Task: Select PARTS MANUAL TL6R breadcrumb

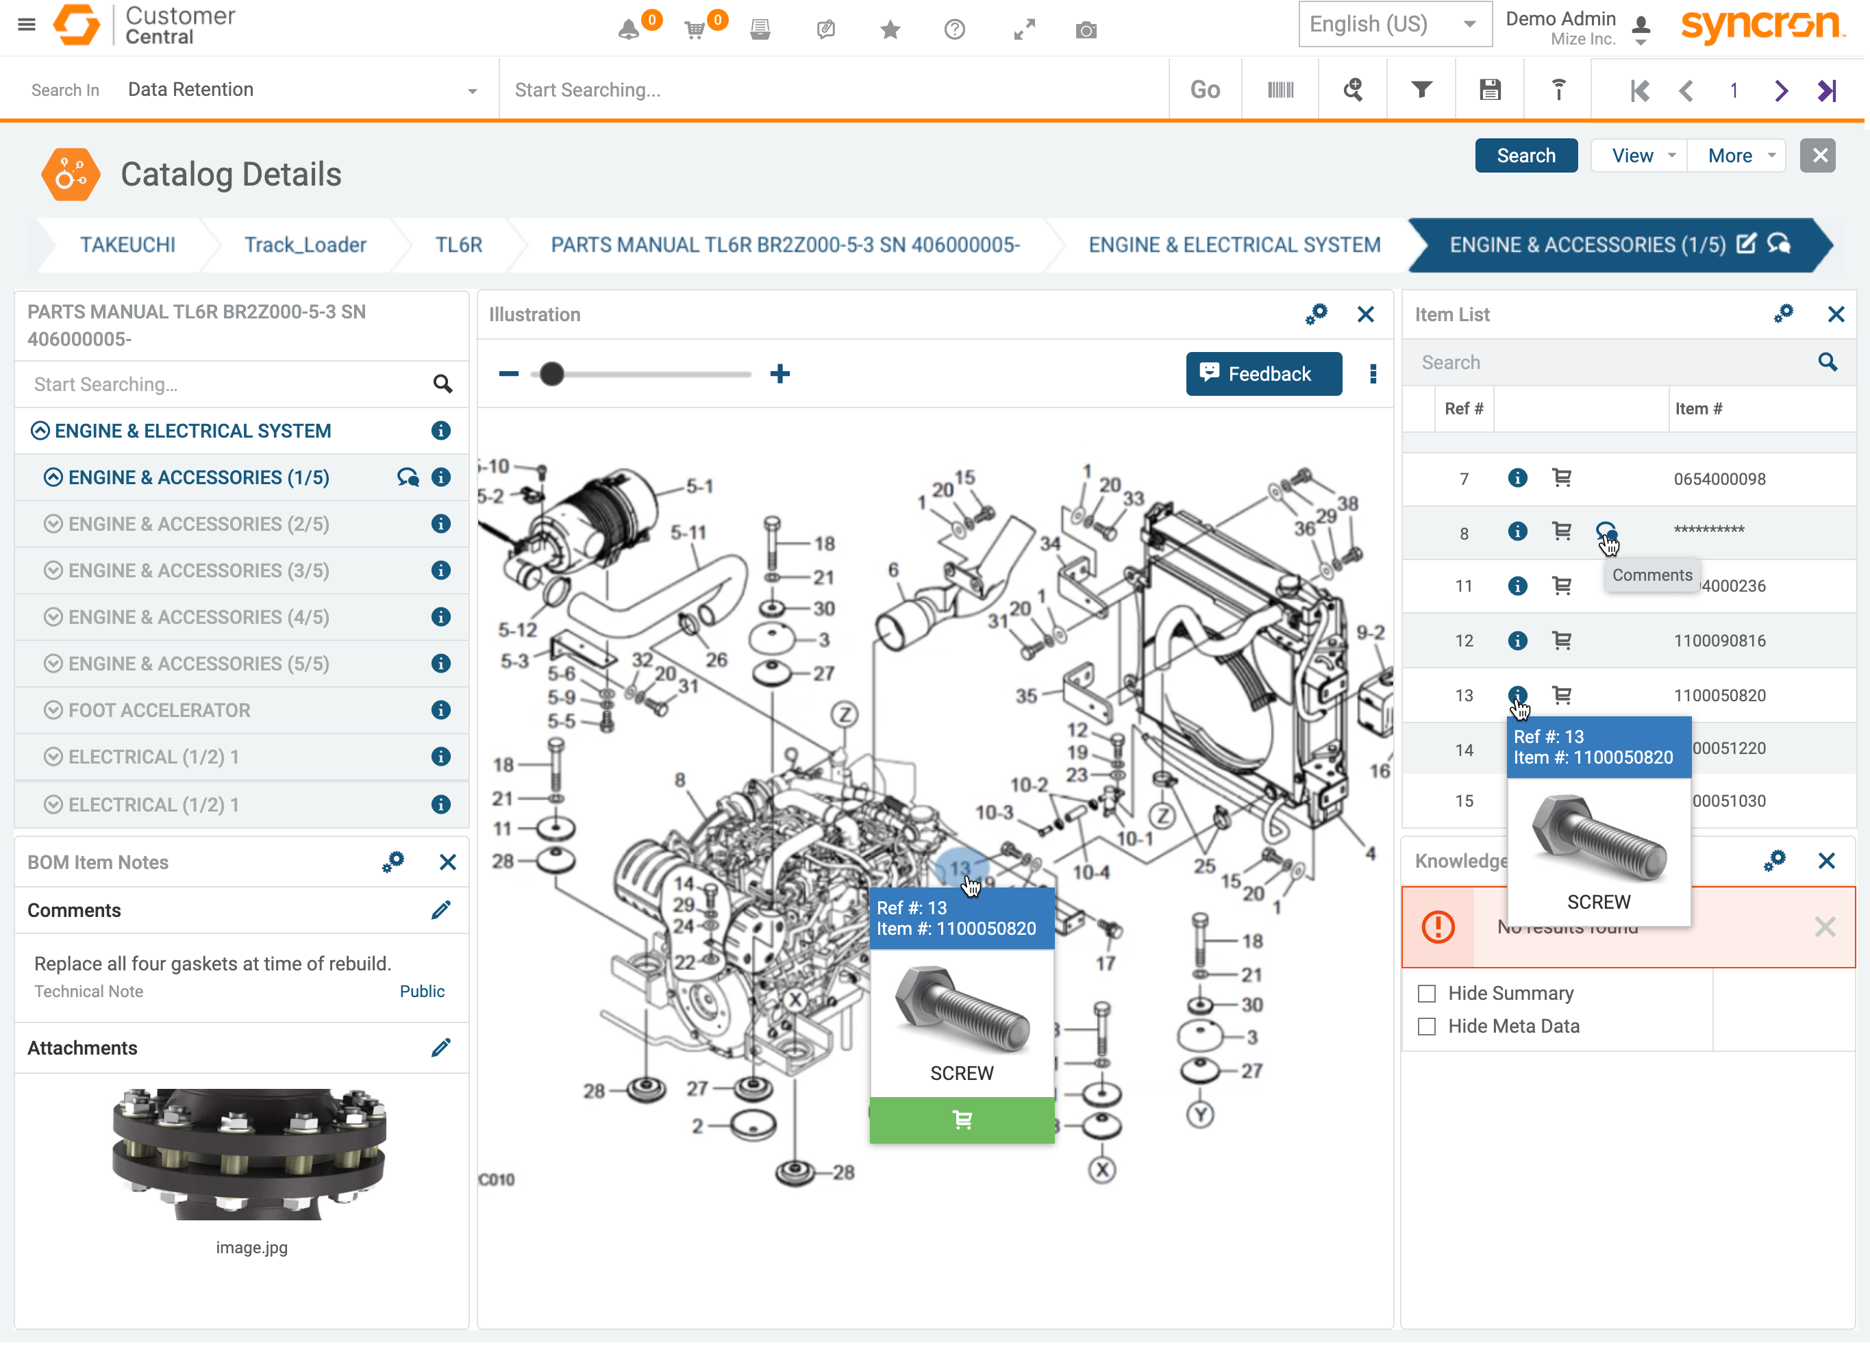Action: [x=785, y=244]
